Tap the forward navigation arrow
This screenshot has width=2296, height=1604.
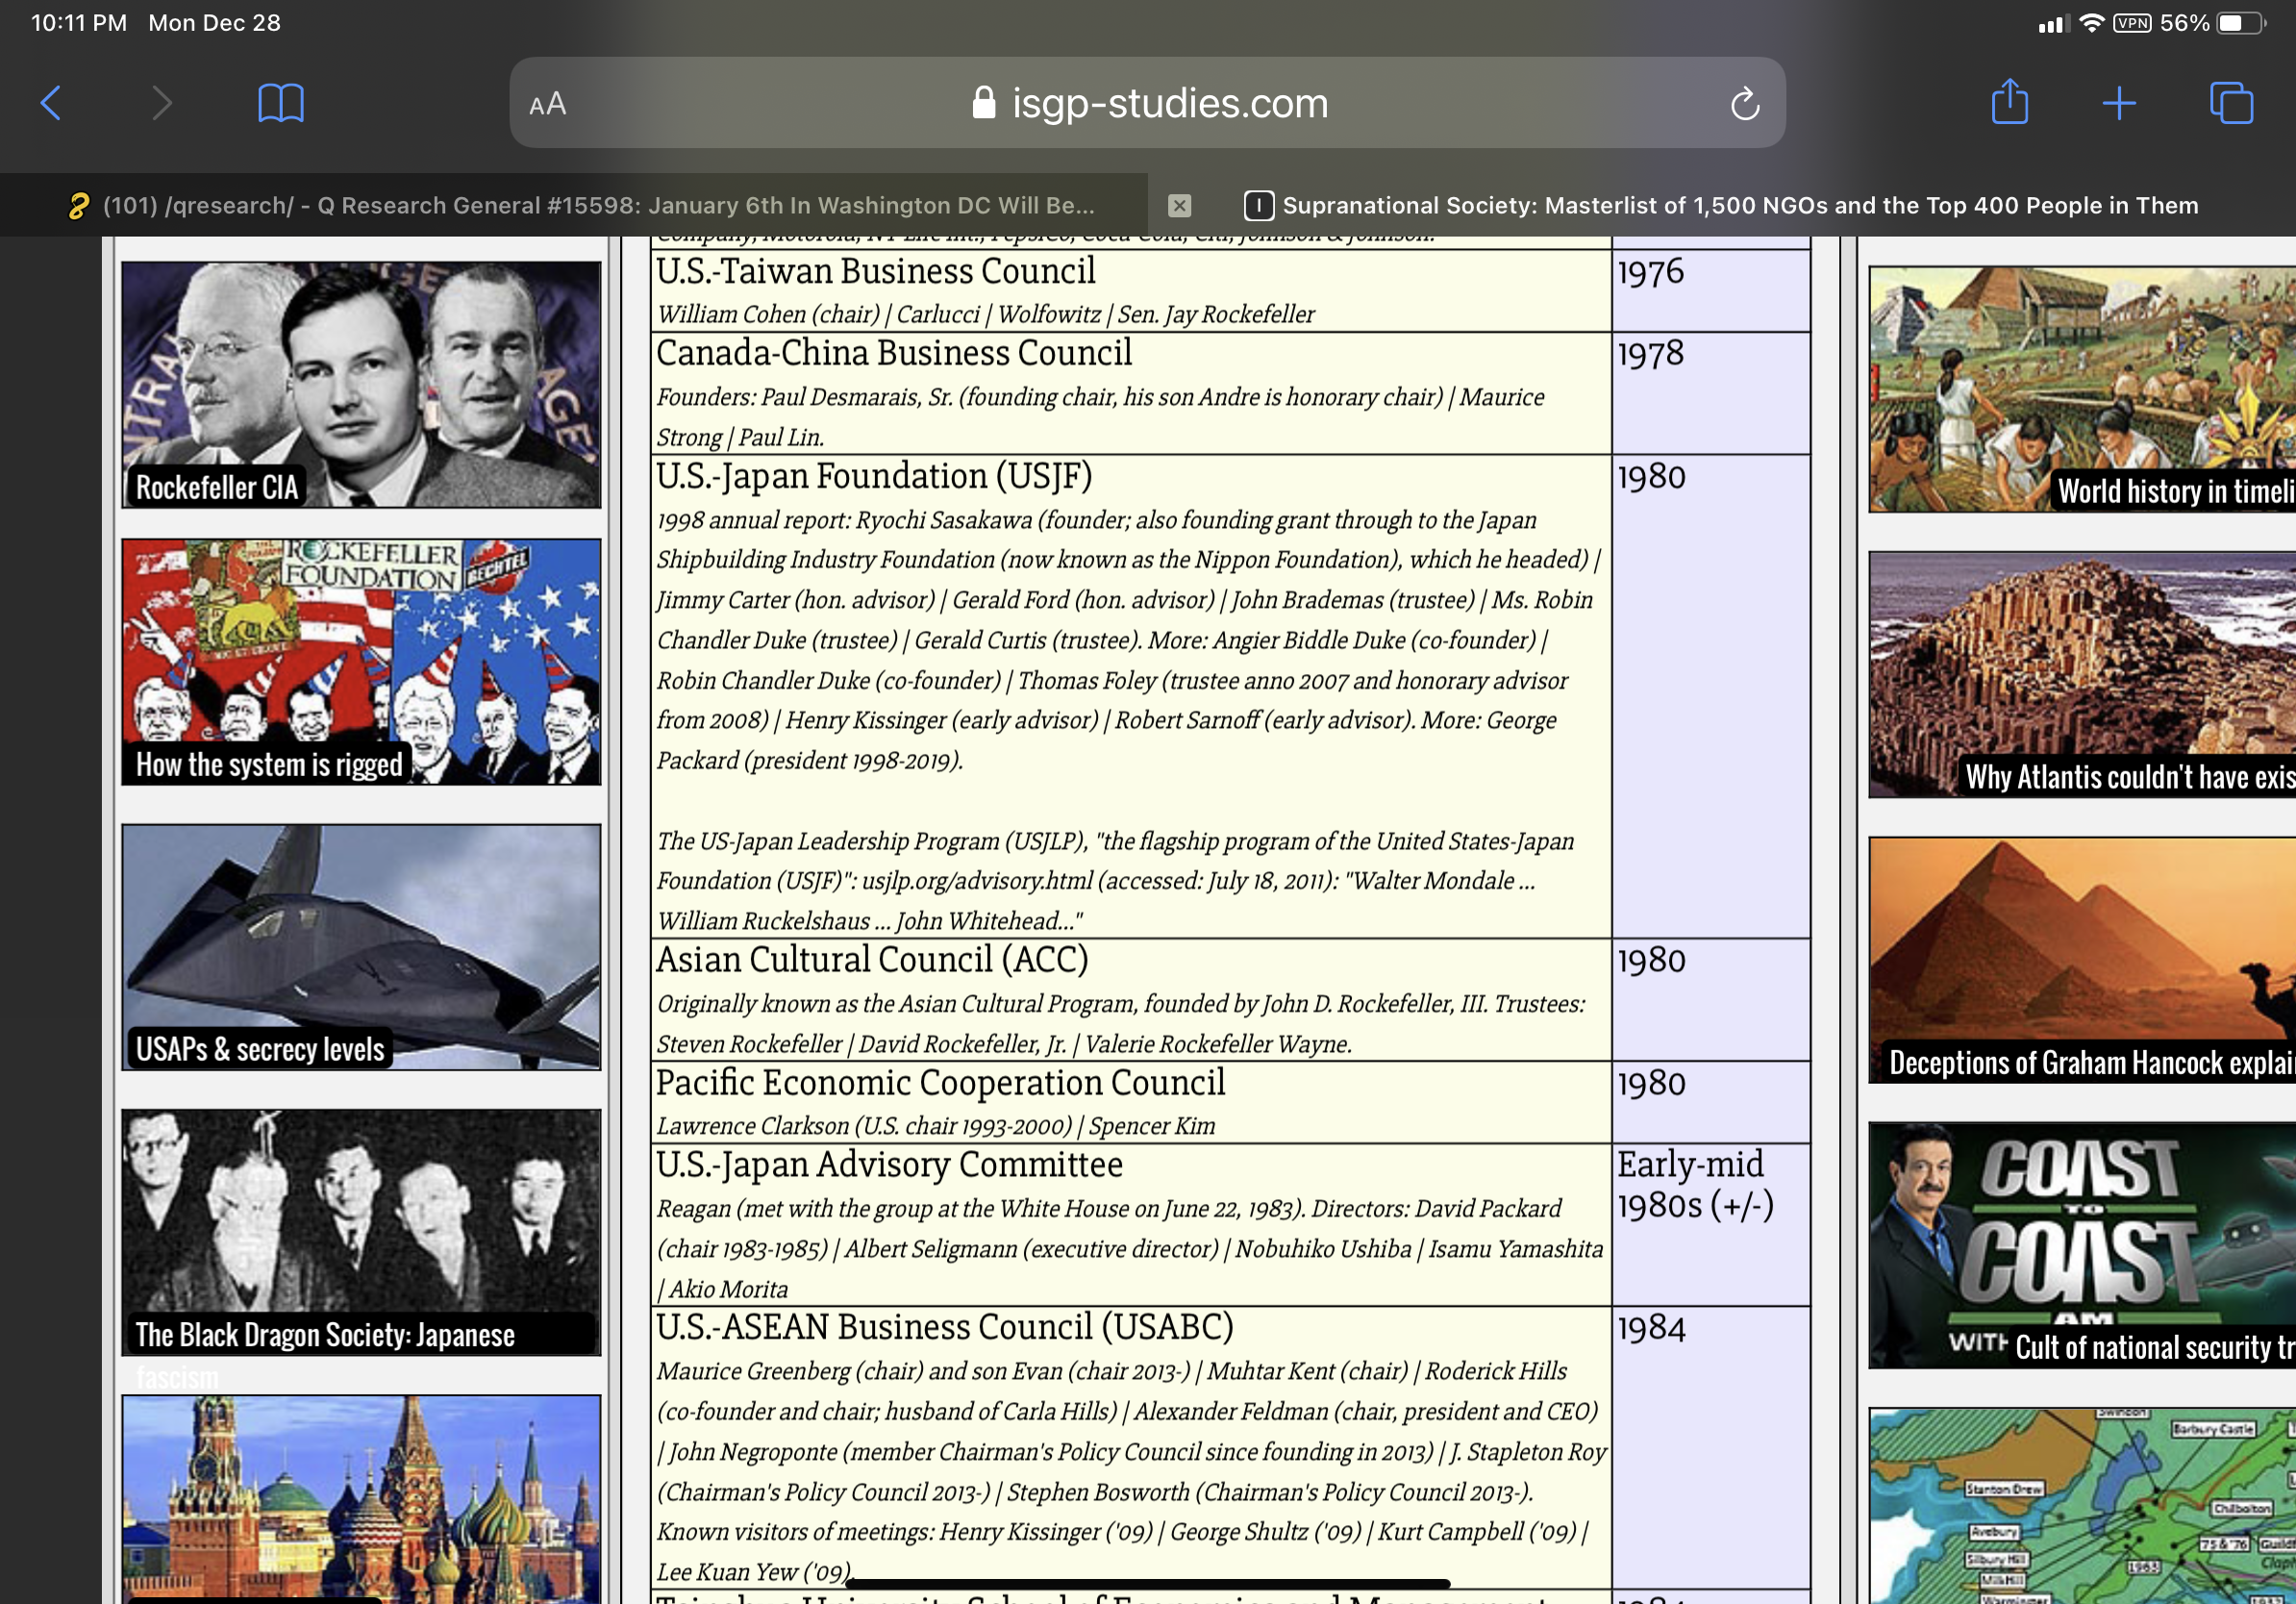coord(162,102)
